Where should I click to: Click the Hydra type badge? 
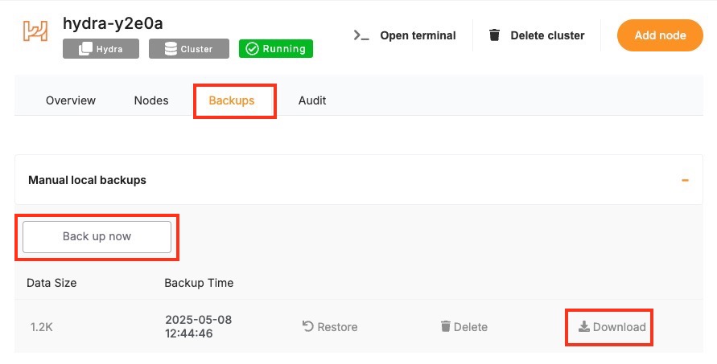tap(101, 49)
